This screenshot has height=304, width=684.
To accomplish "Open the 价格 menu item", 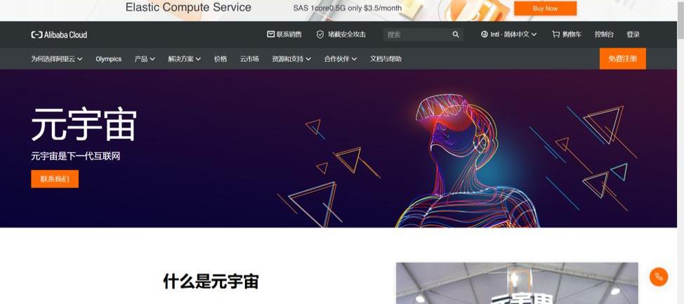I will click(x=221, y=59).
